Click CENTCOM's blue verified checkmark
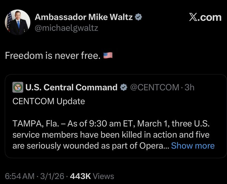The image size is (227, 184). (x=123, y=87)
